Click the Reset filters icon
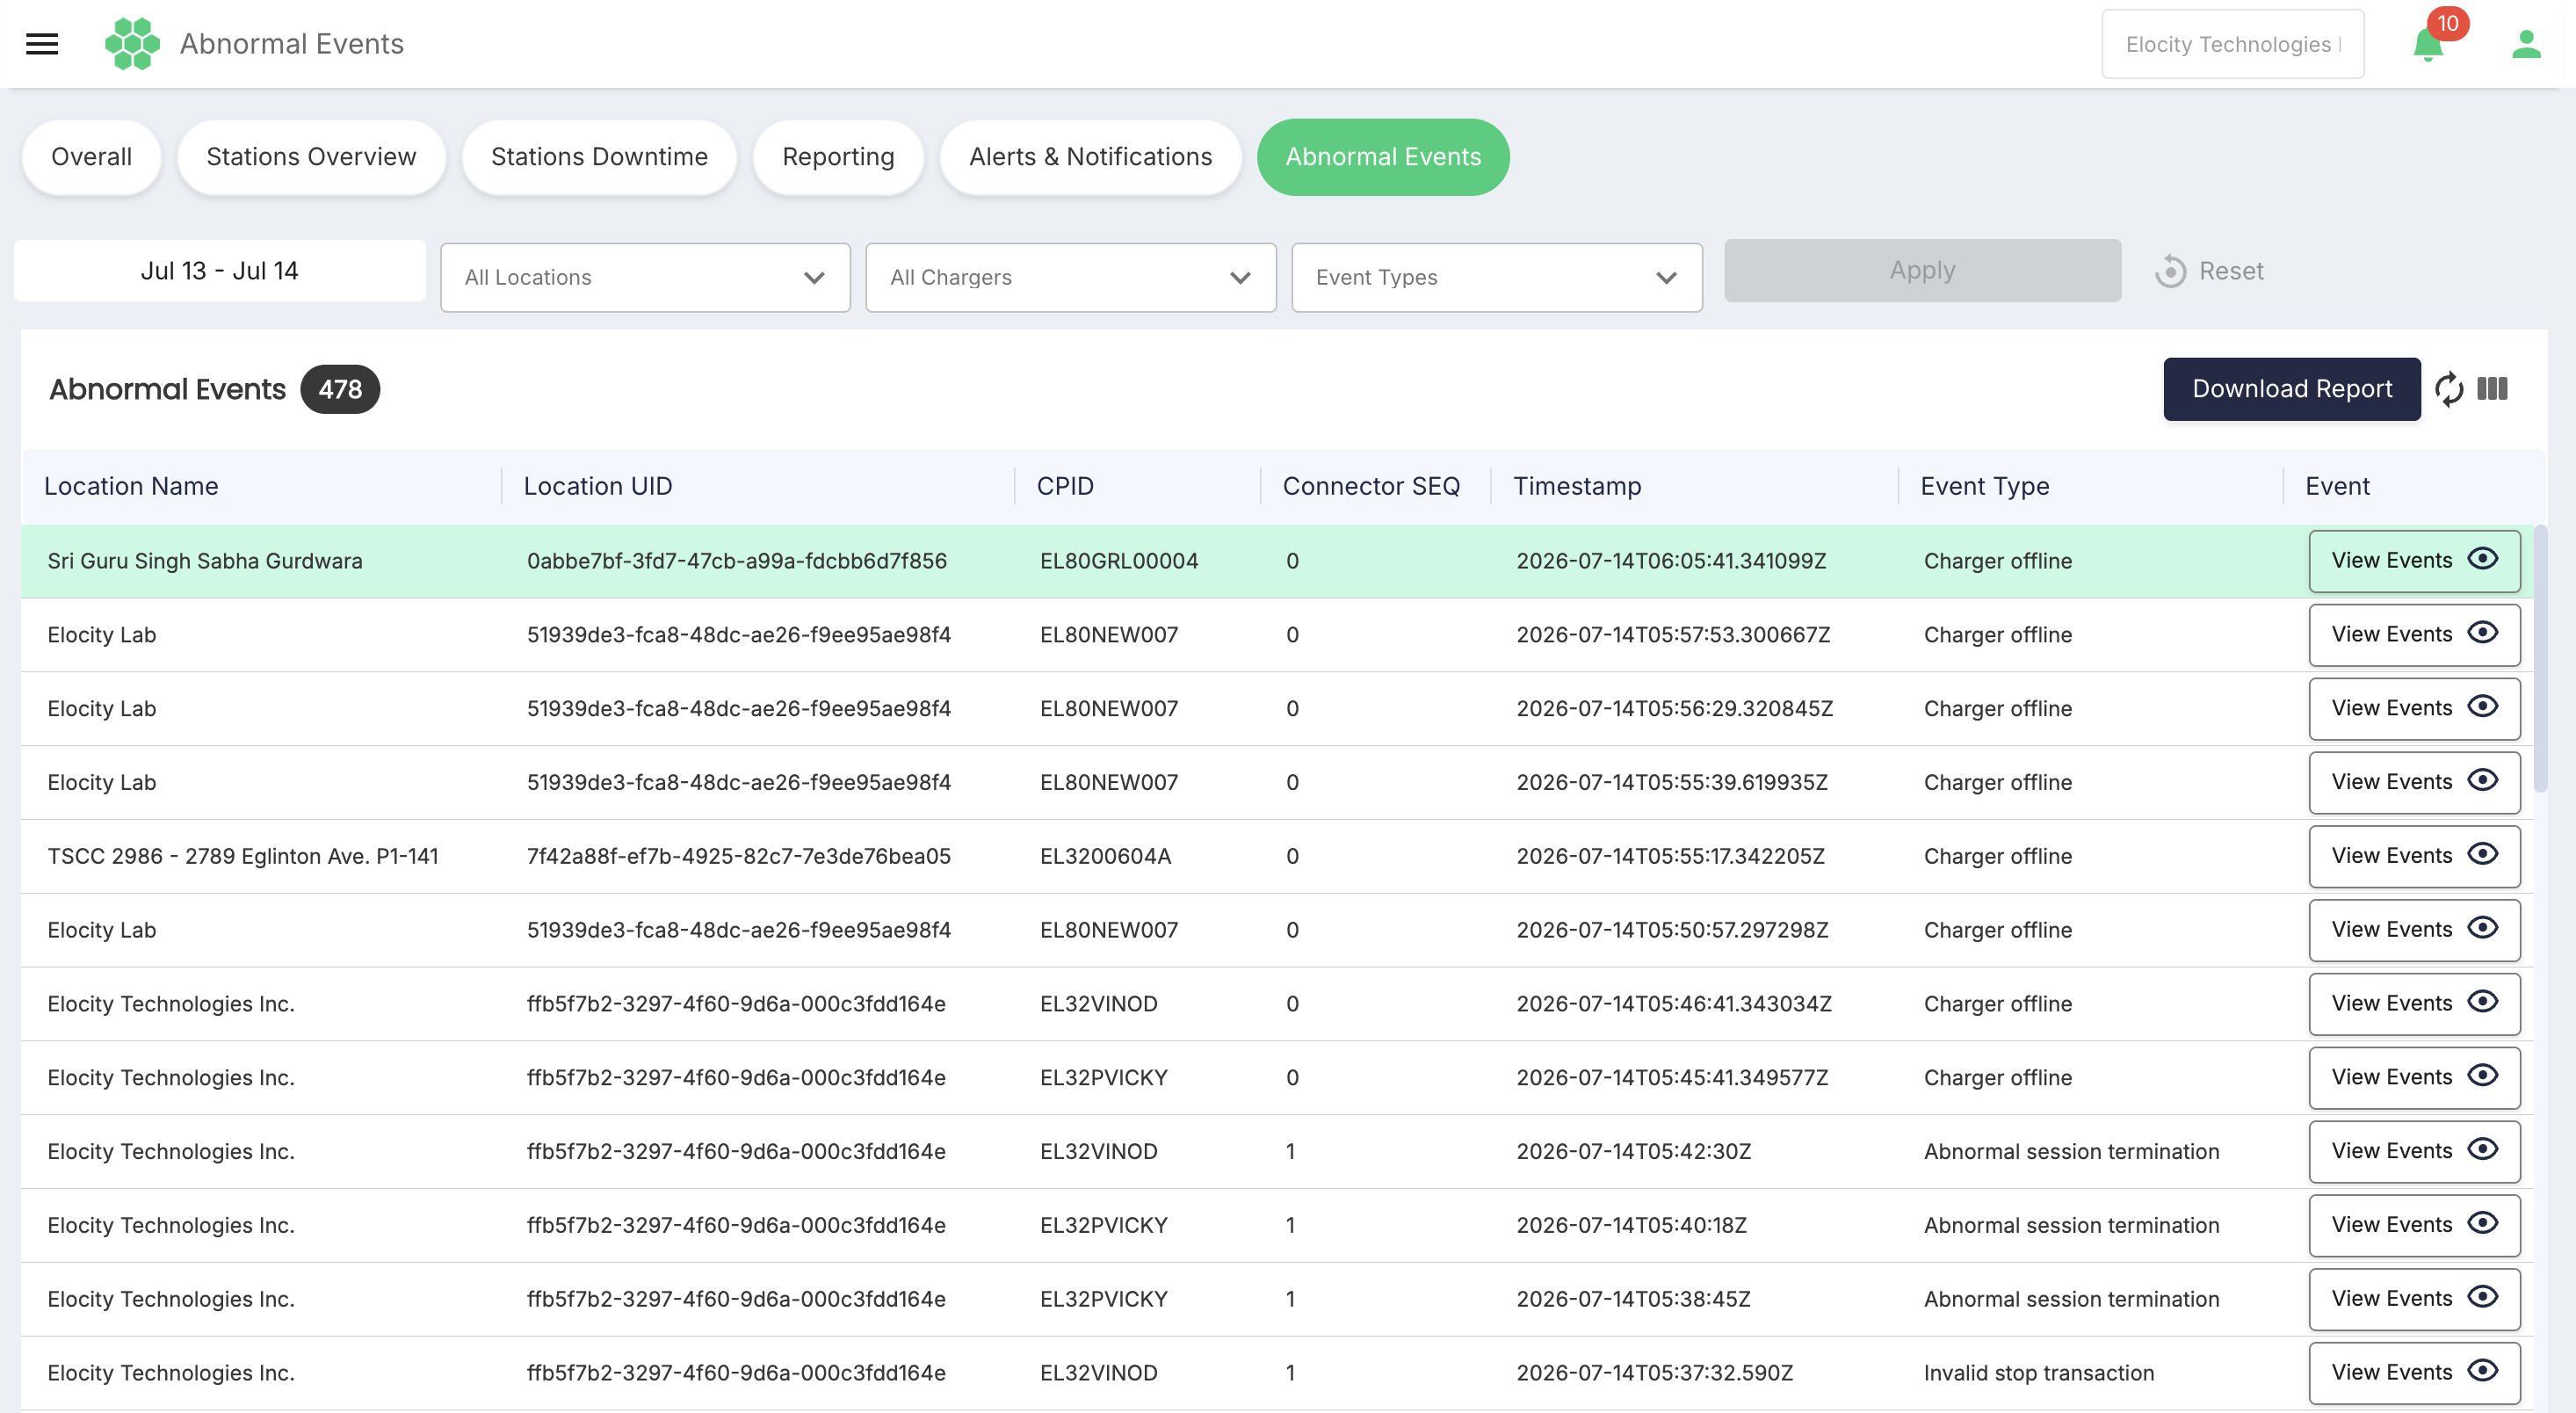The image size is (2576, 1413). click(2170, 271)
